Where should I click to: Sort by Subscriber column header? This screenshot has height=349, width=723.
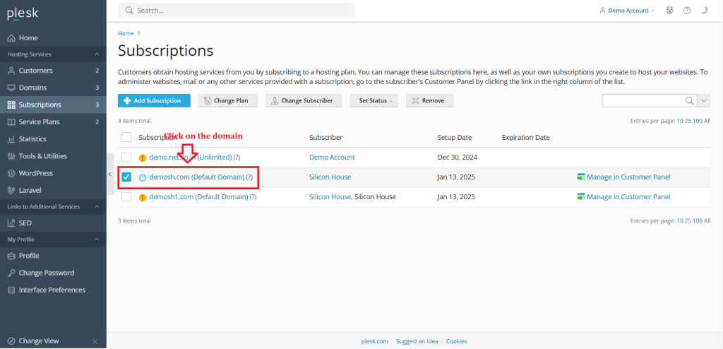[x=326, y=138]
